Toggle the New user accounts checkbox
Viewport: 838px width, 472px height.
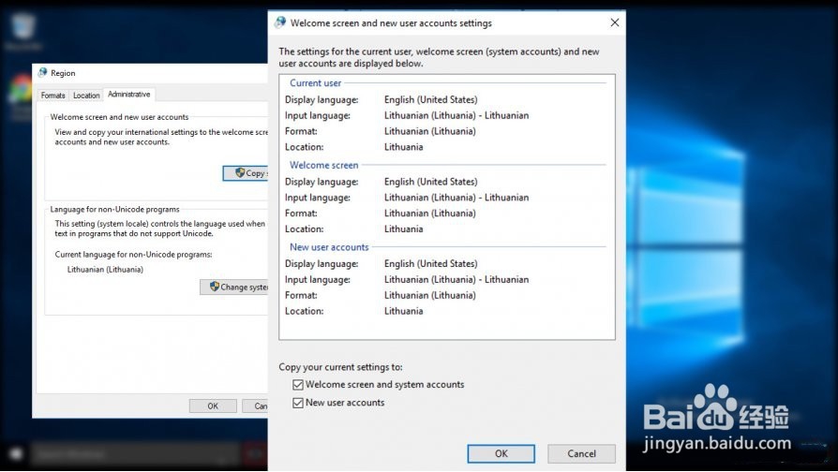click(298, 403)
